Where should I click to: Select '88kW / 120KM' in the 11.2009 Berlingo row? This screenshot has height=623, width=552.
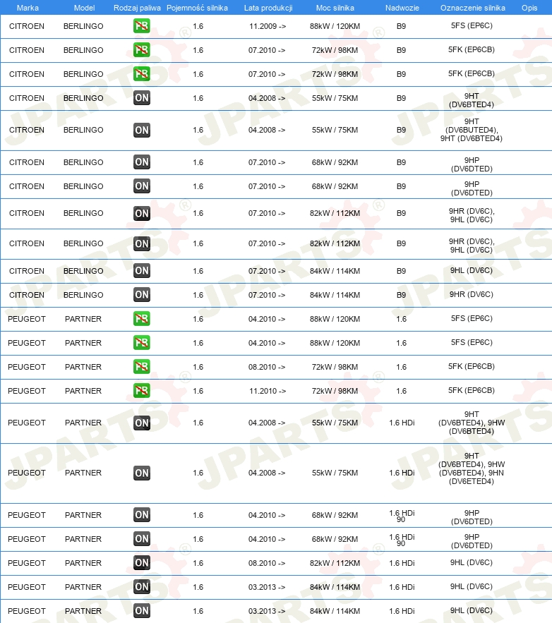coord(335,26)
